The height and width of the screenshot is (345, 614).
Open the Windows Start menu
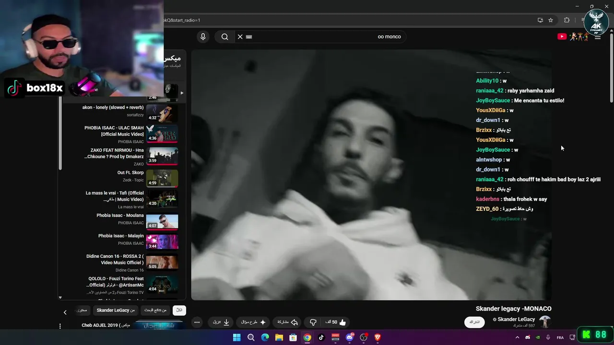pos(236,337)
